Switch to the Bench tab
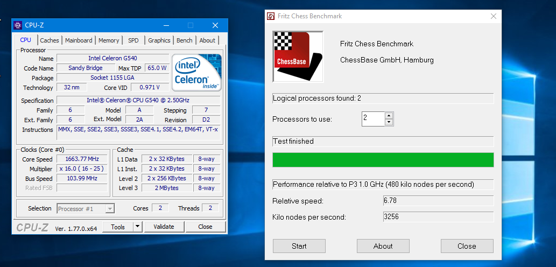The height and width of the screenshot is (267, 556). [185, 40]
